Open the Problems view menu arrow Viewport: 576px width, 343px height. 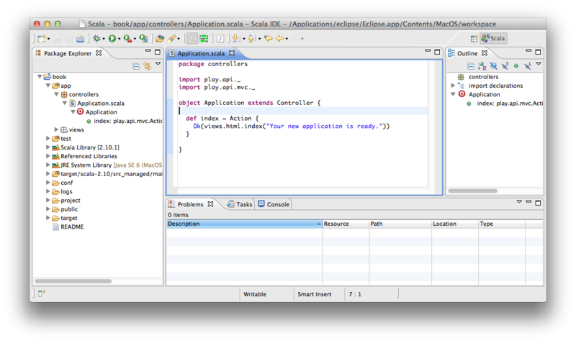coord(519,202)
